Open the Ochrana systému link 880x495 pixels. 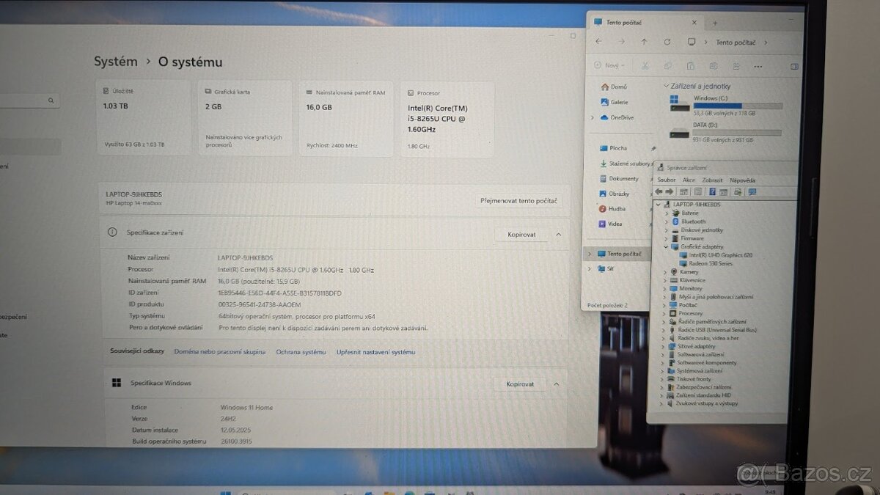click(301, 352)
